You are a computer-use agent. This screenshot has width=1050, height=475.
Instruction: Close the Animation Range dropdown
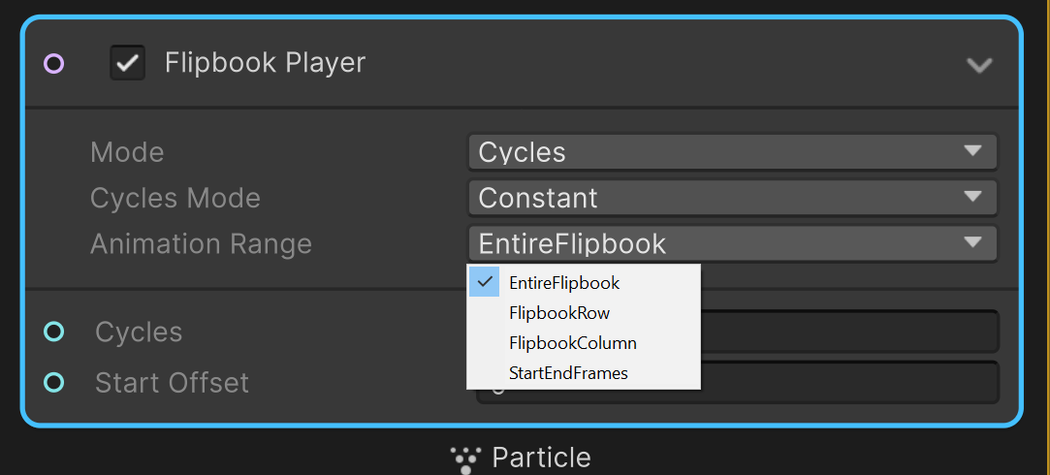(x=732, y=243)
